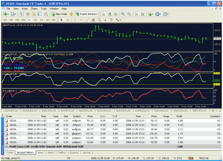Viewport: 223px width, 161px height.
Task: Open the Trade terminal tab
Action: [10, 152]
